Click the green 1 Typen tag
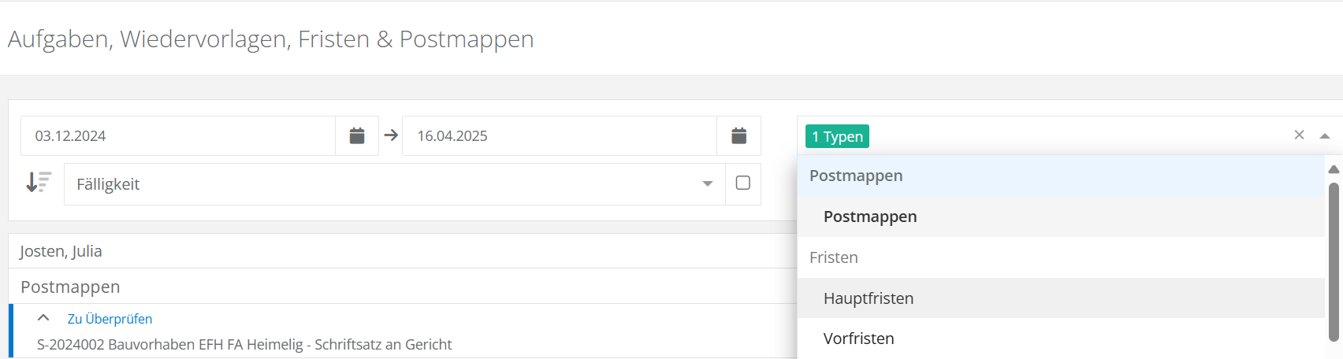1343x359 pixels. pos(837,136)
